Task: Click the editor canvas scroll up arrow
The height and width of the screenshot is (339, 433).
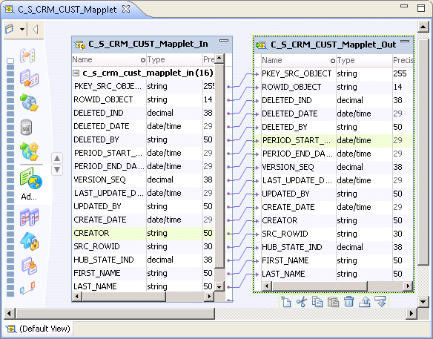Action: tap(423, 27)
